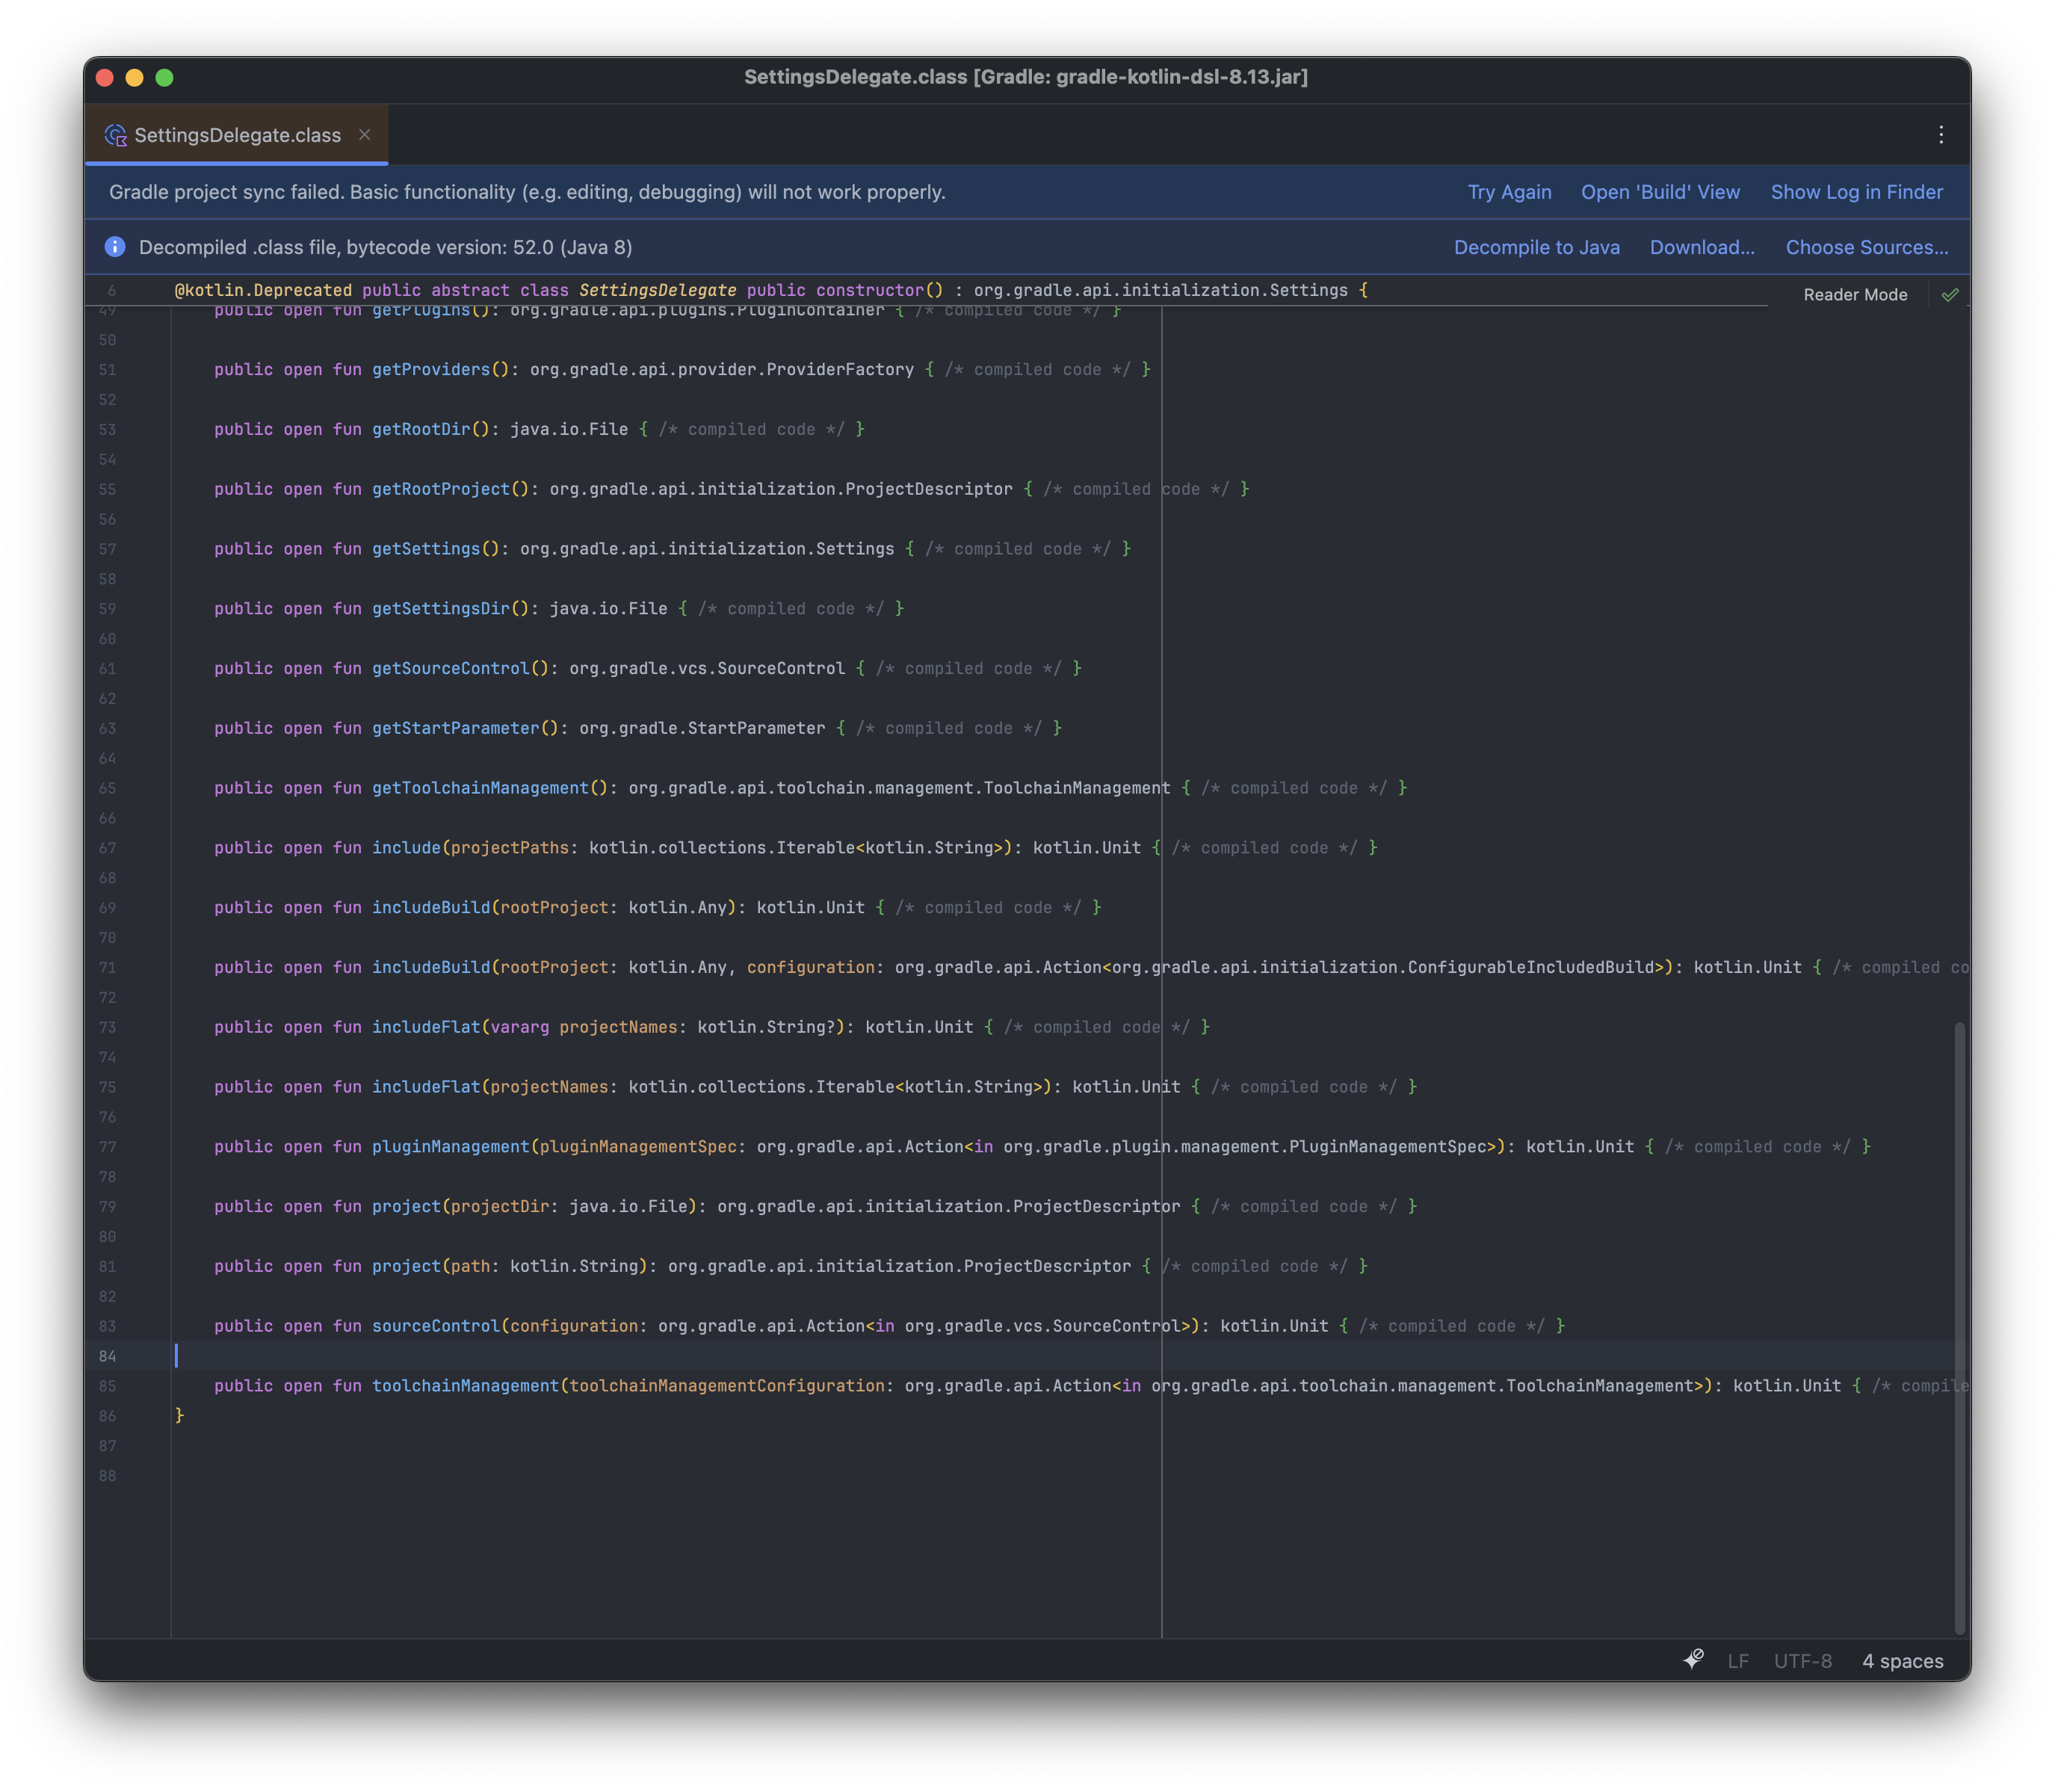The height and width of the screenshot is (1792, 2055).
Task: Click the closing brace on line 86
Action: [180, 1416]
